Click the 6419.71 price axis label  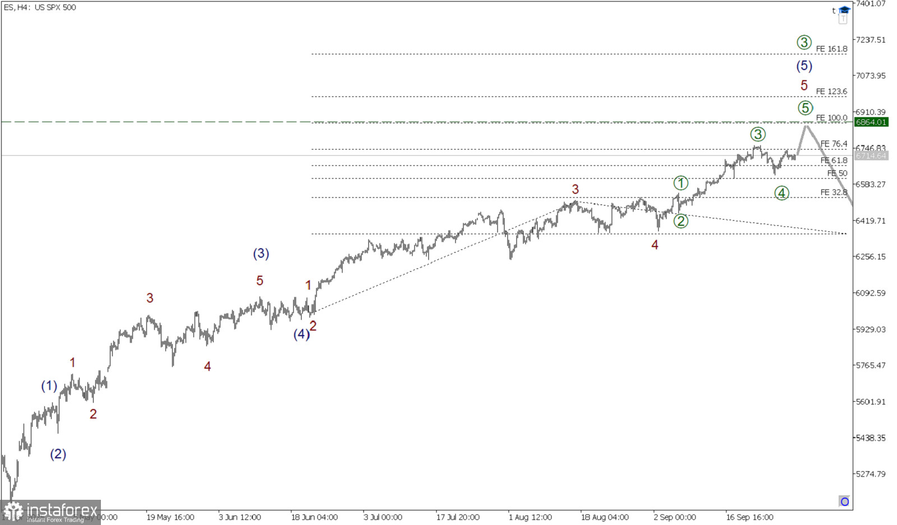pyautogui.click(x=871, y=221)
